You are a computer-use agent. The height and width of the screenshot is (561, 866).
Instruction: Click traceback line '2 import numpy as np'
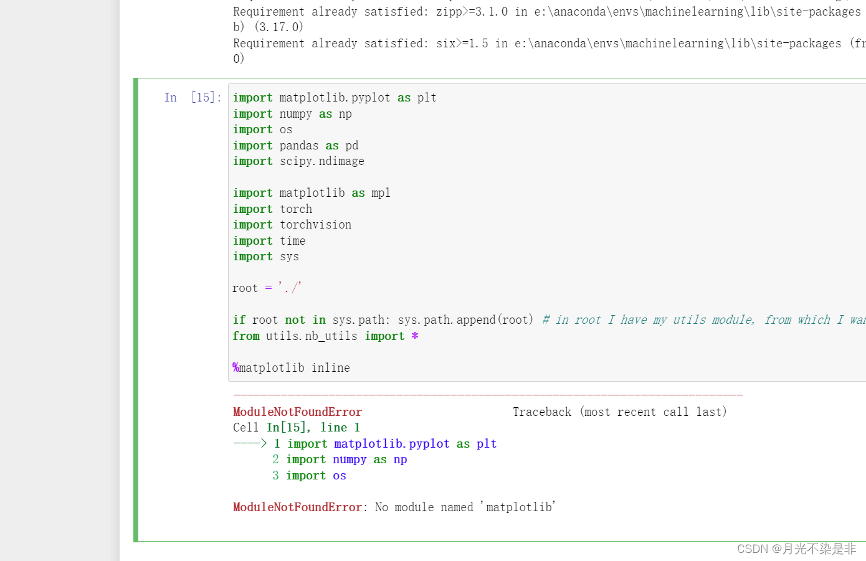point(340,460)
